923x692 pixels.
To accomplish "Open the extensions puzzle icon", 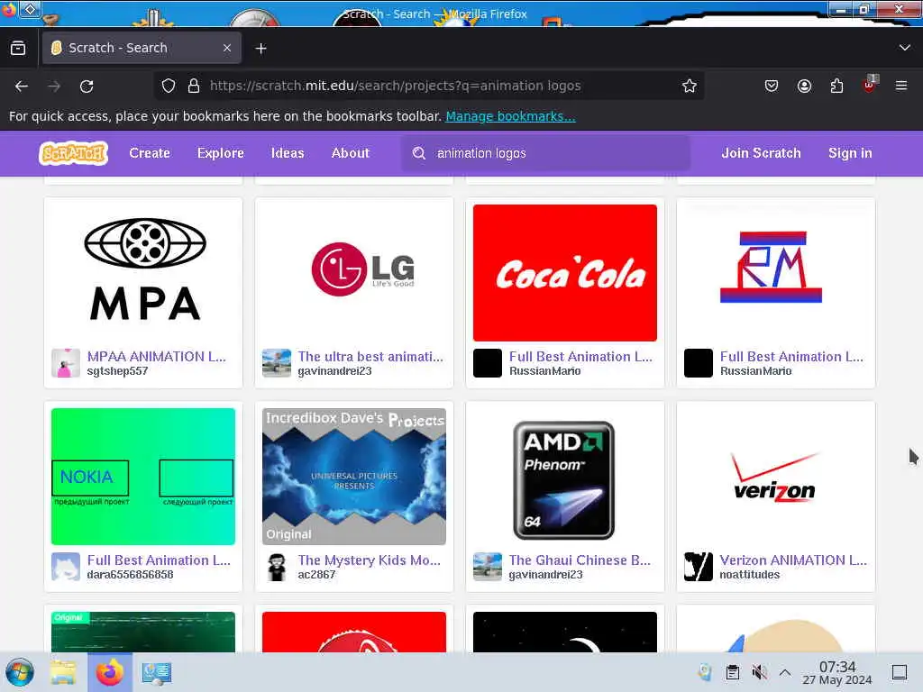I will coord(836,86).
